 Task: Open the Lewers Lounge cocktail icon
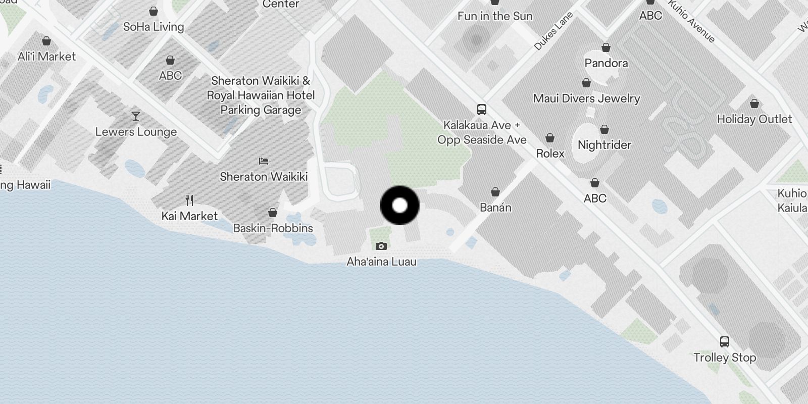(x=135, y=116)
